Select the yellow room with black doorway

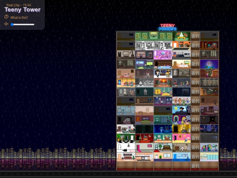[x=181, y=129]
